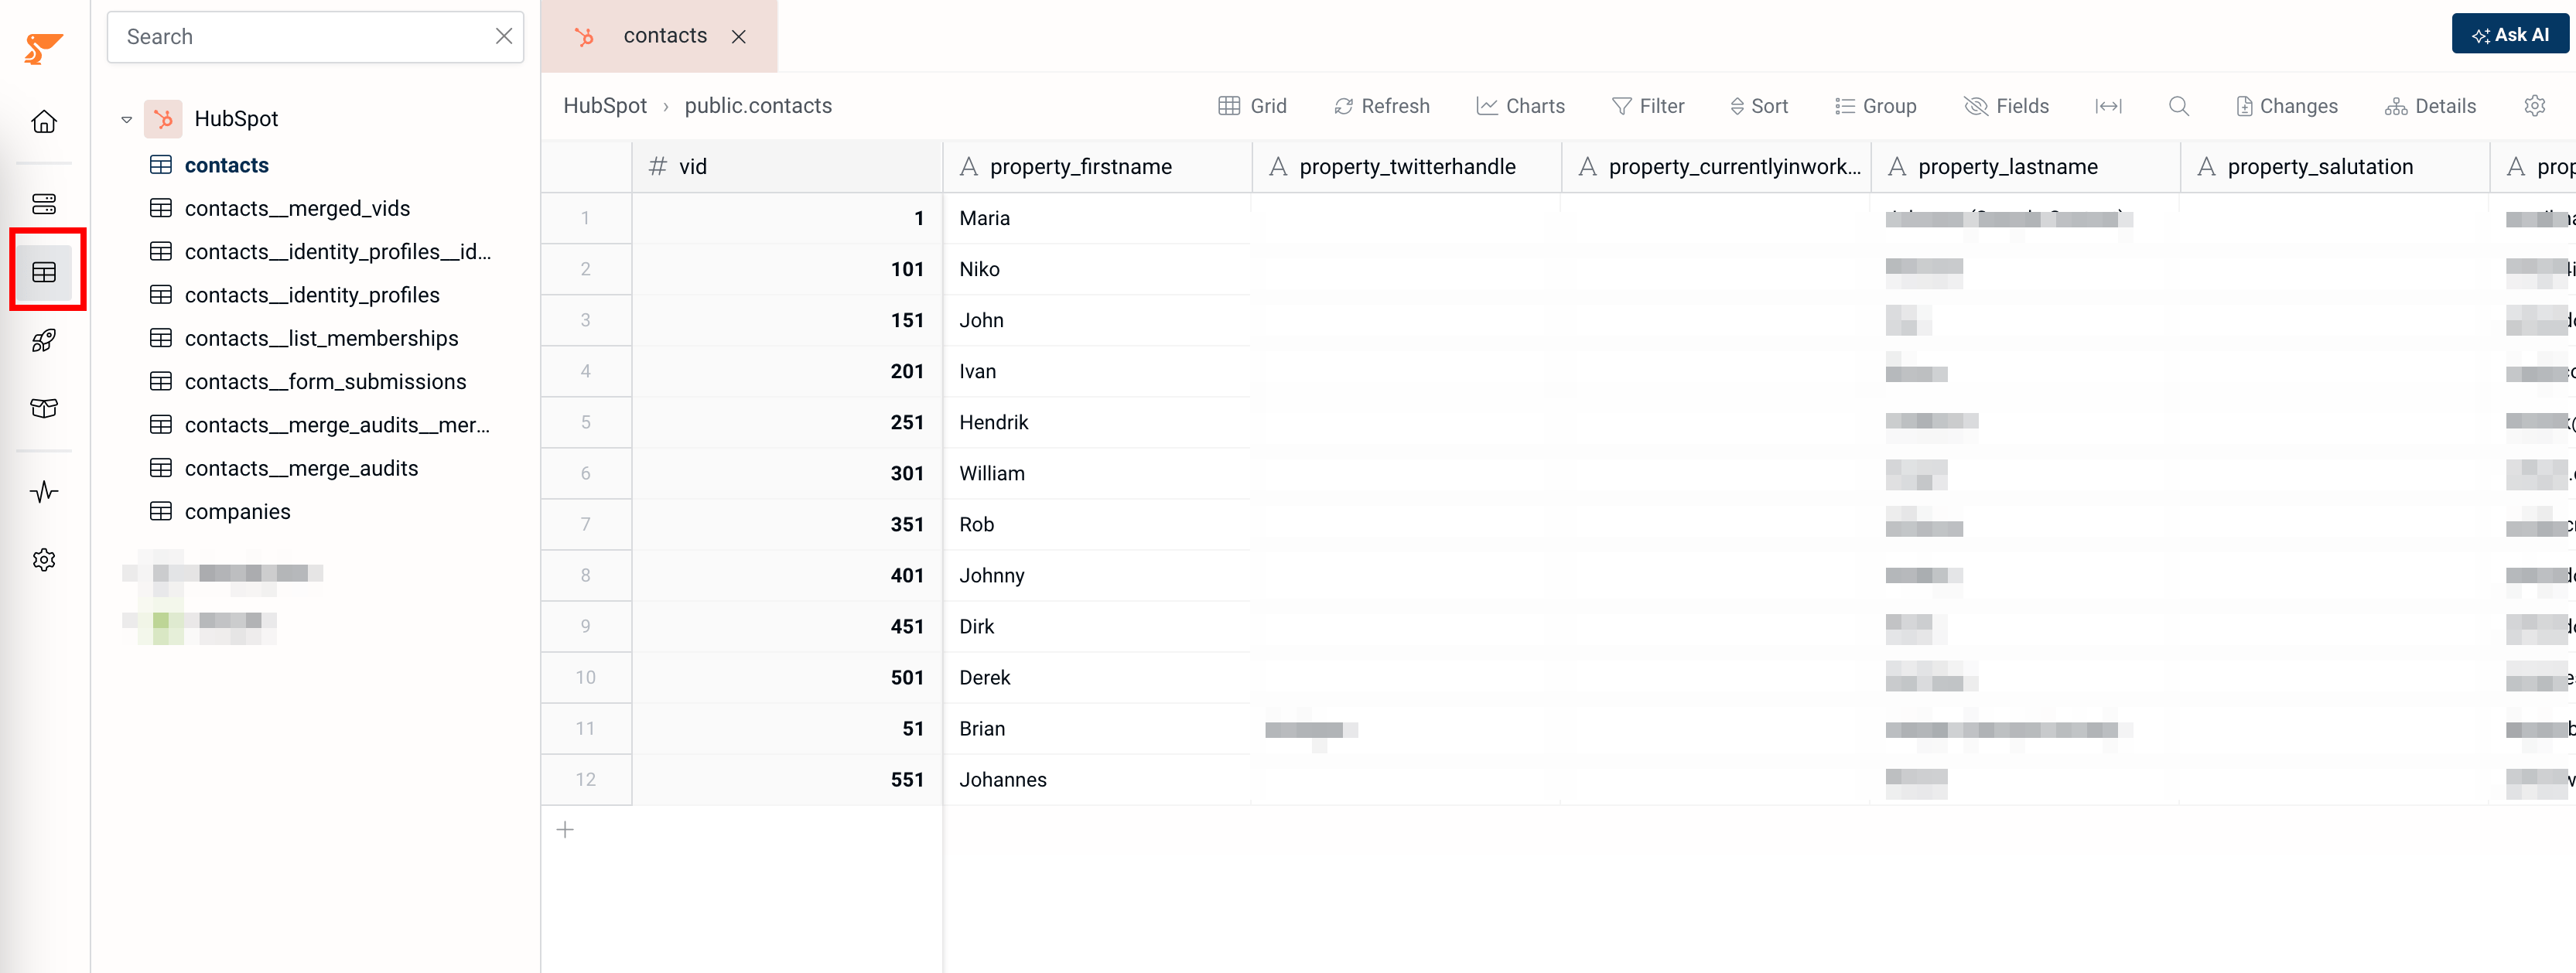Open the sidebar settings gear icon
The image size is (2576, 973).
click(44, 560)
